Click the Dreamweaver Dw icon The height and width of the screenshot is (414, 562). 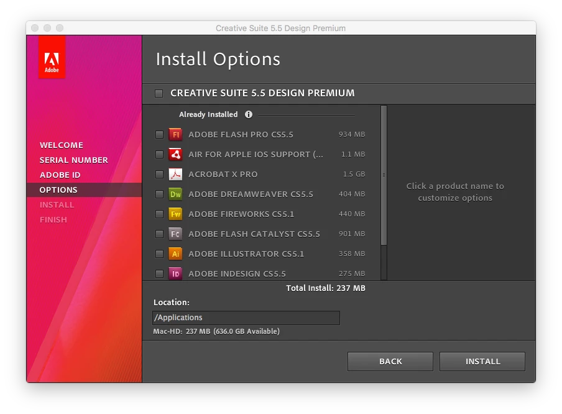[175, 195]
